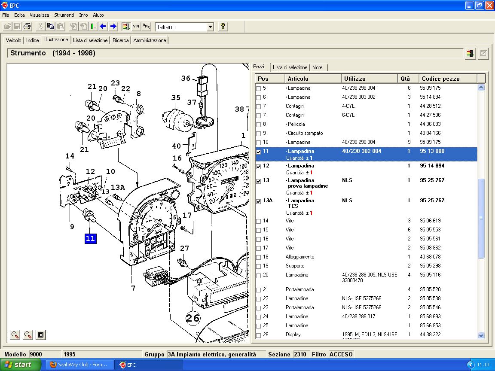Image resolution: width=495 pixels, height=371 pixels.
Task: Open the Visualizza menu
Action: [40, 15]
